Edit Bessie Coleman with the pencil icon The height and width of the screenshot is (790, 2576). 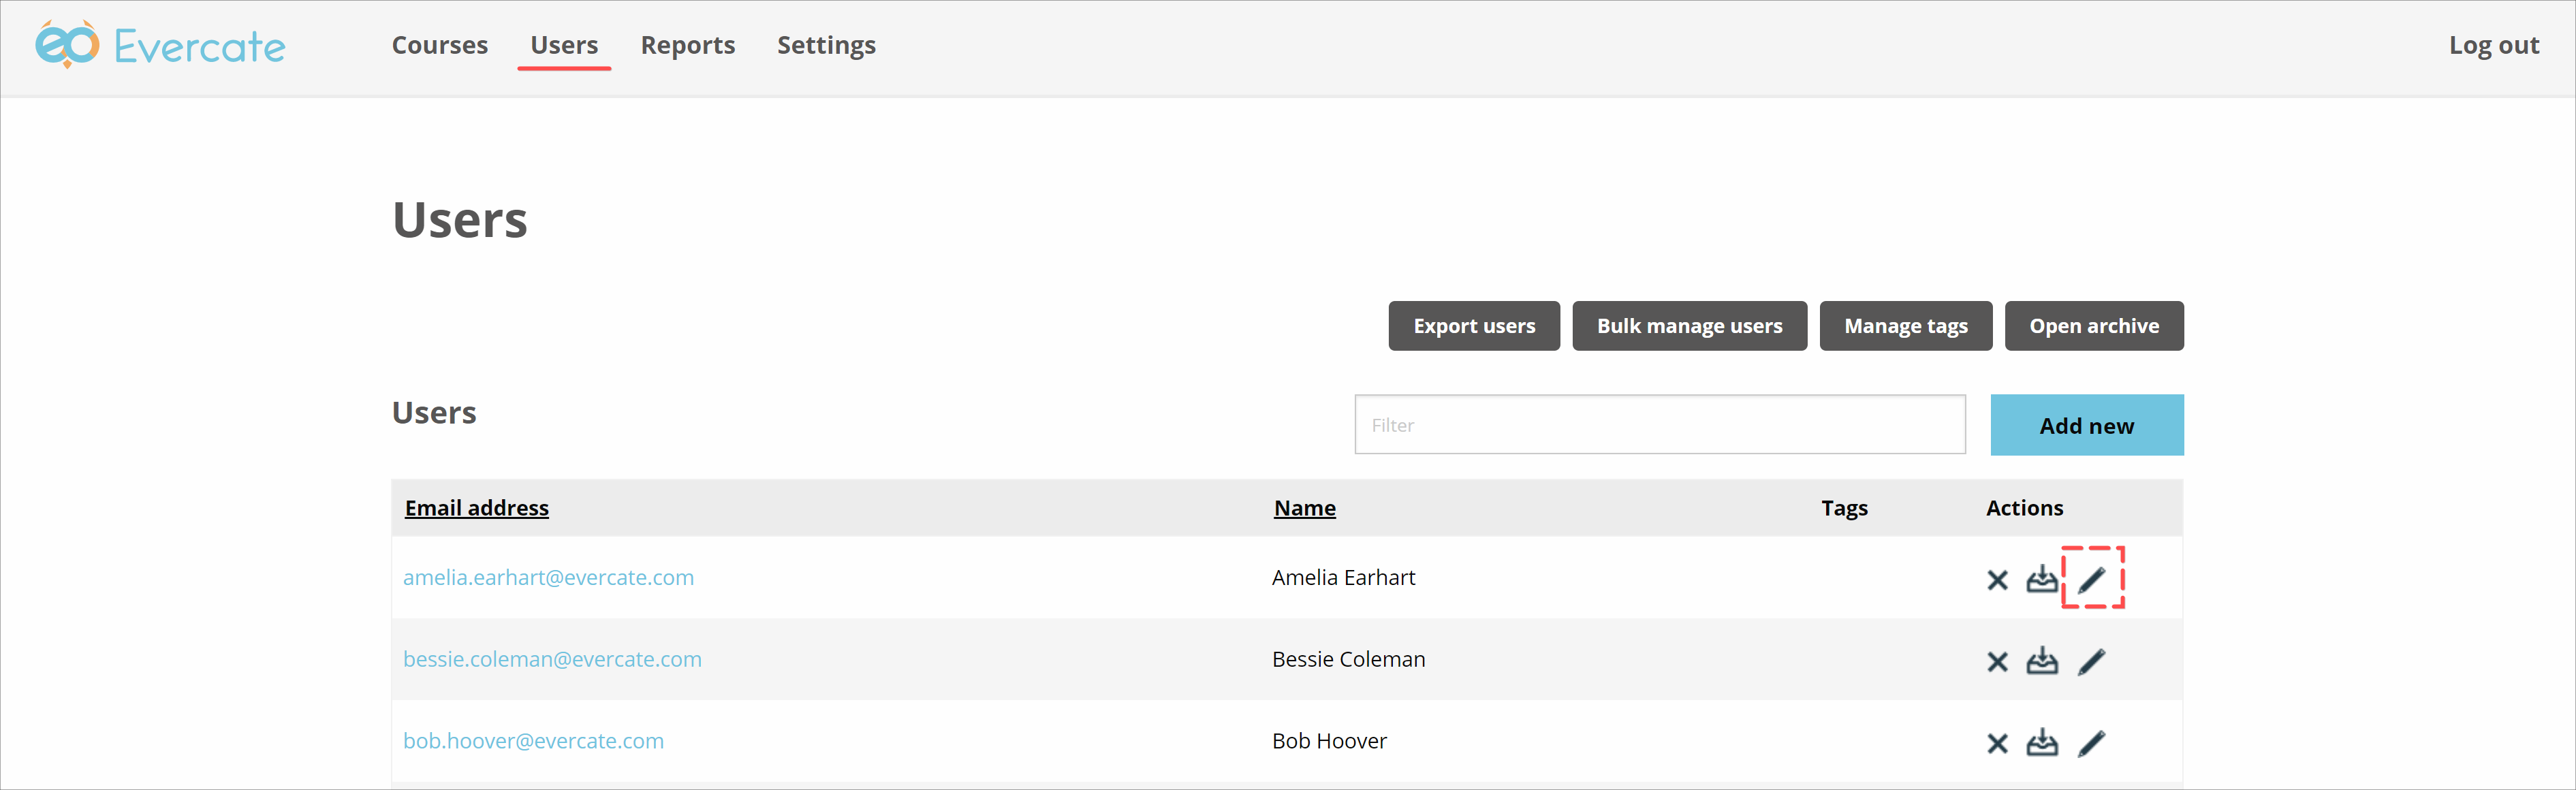click(x=2091, y=661)
